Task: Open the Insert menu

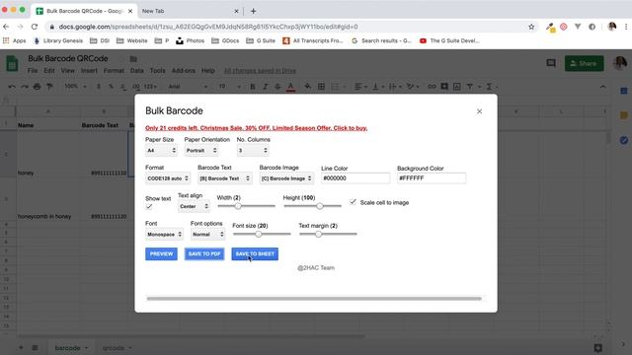Action: [89, 70]
